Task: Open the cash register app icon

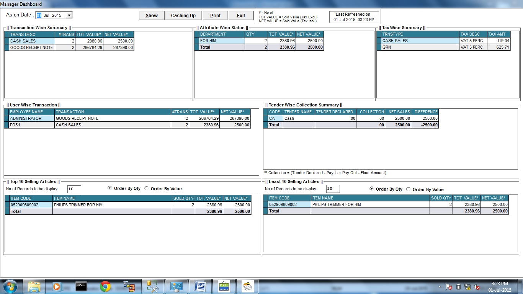Action: 248,286
